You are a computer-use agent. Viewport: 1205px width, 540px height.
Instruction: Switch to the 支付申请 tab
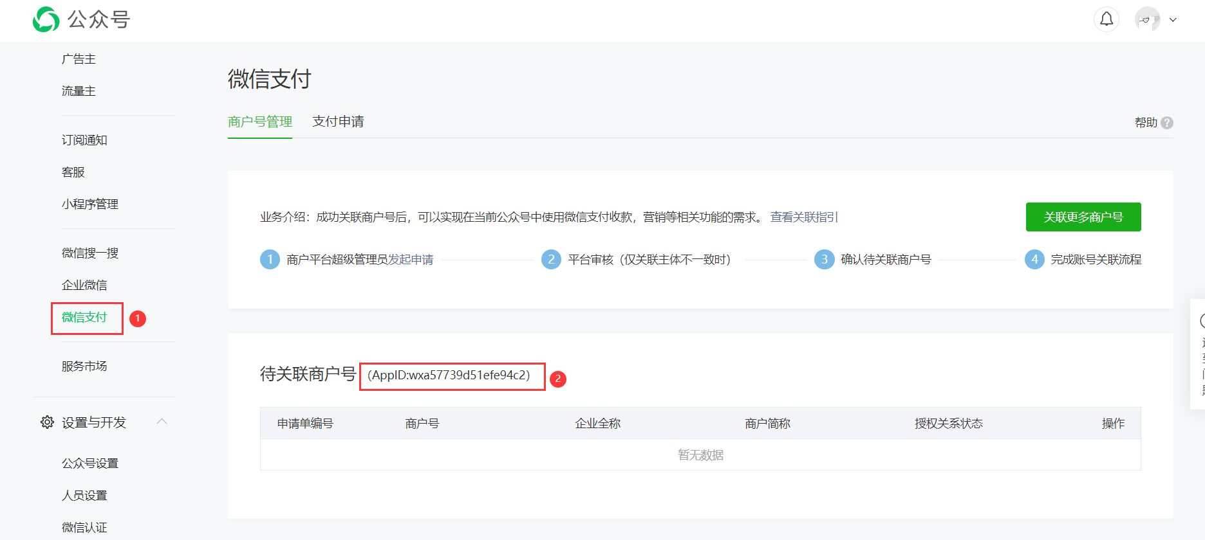point(338,122)
